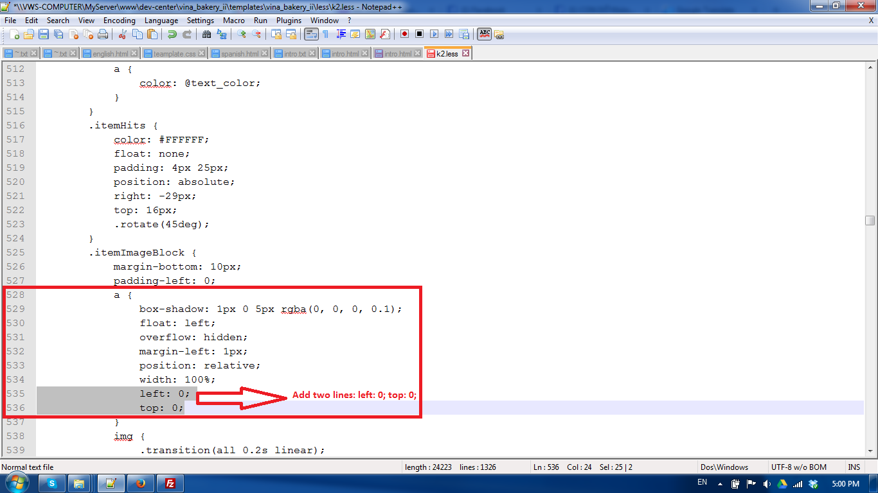Screen dimensions: 878x493
Task: Save the file using the Save icon
Action: pyautogui.click(x=43, y=33)
